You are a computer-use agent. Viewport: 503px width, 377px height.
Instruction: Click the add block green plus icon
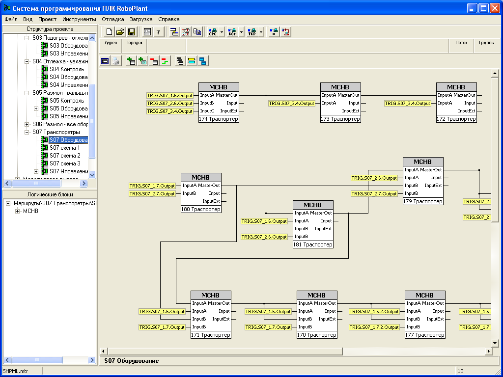[131, 61]
